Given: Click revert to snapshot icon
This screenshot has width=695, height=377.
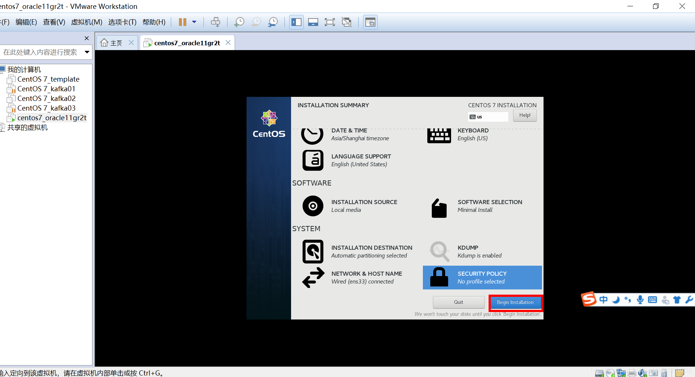Looking at the screenshot, I should coord(256,22).
